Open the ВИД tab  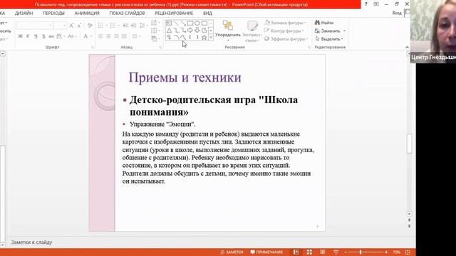point(207,13)
